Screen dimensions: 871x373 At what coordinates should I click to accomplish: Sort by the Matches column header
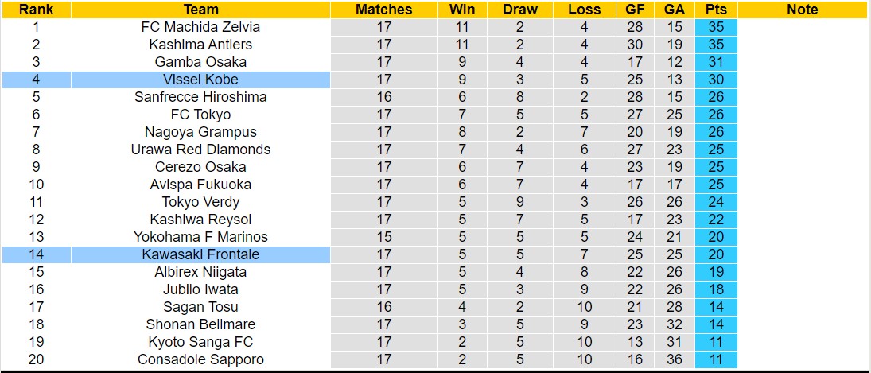coord(384,10)
